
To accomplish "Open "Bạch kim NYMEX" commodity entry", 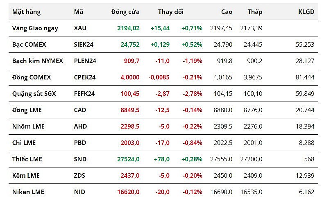I will [x=38, y=61].
